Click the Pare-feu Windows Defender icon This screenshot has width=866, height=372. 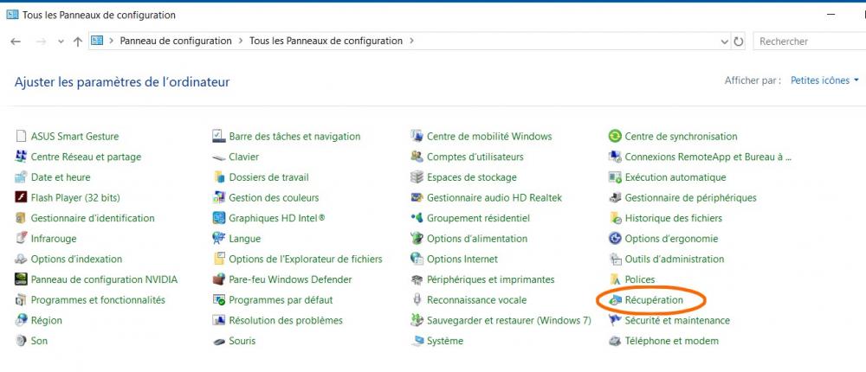pos(219,279)
